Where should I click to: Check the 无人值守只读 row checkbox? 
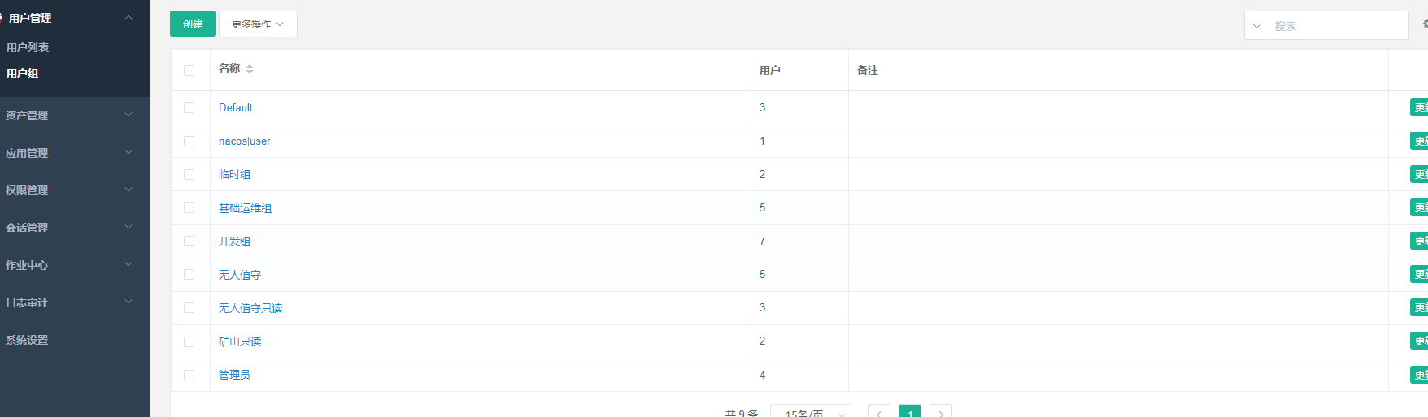click(x=189, y=307)
